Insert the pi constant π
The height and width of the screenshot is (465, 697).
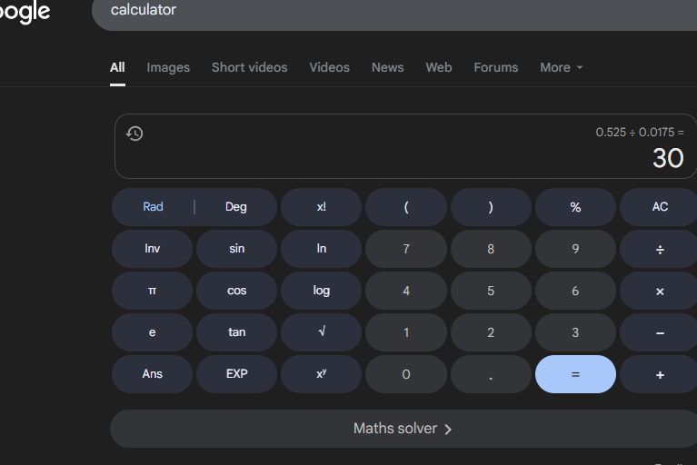click(x=152, y=291)
